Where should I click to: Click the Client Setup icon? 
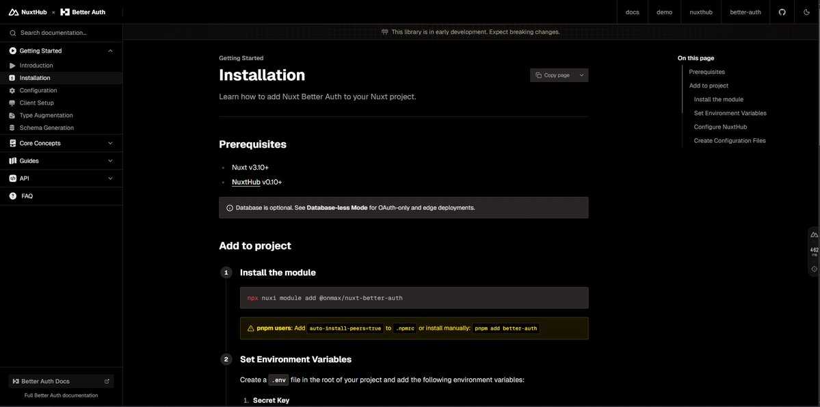(x=12, y=103)
